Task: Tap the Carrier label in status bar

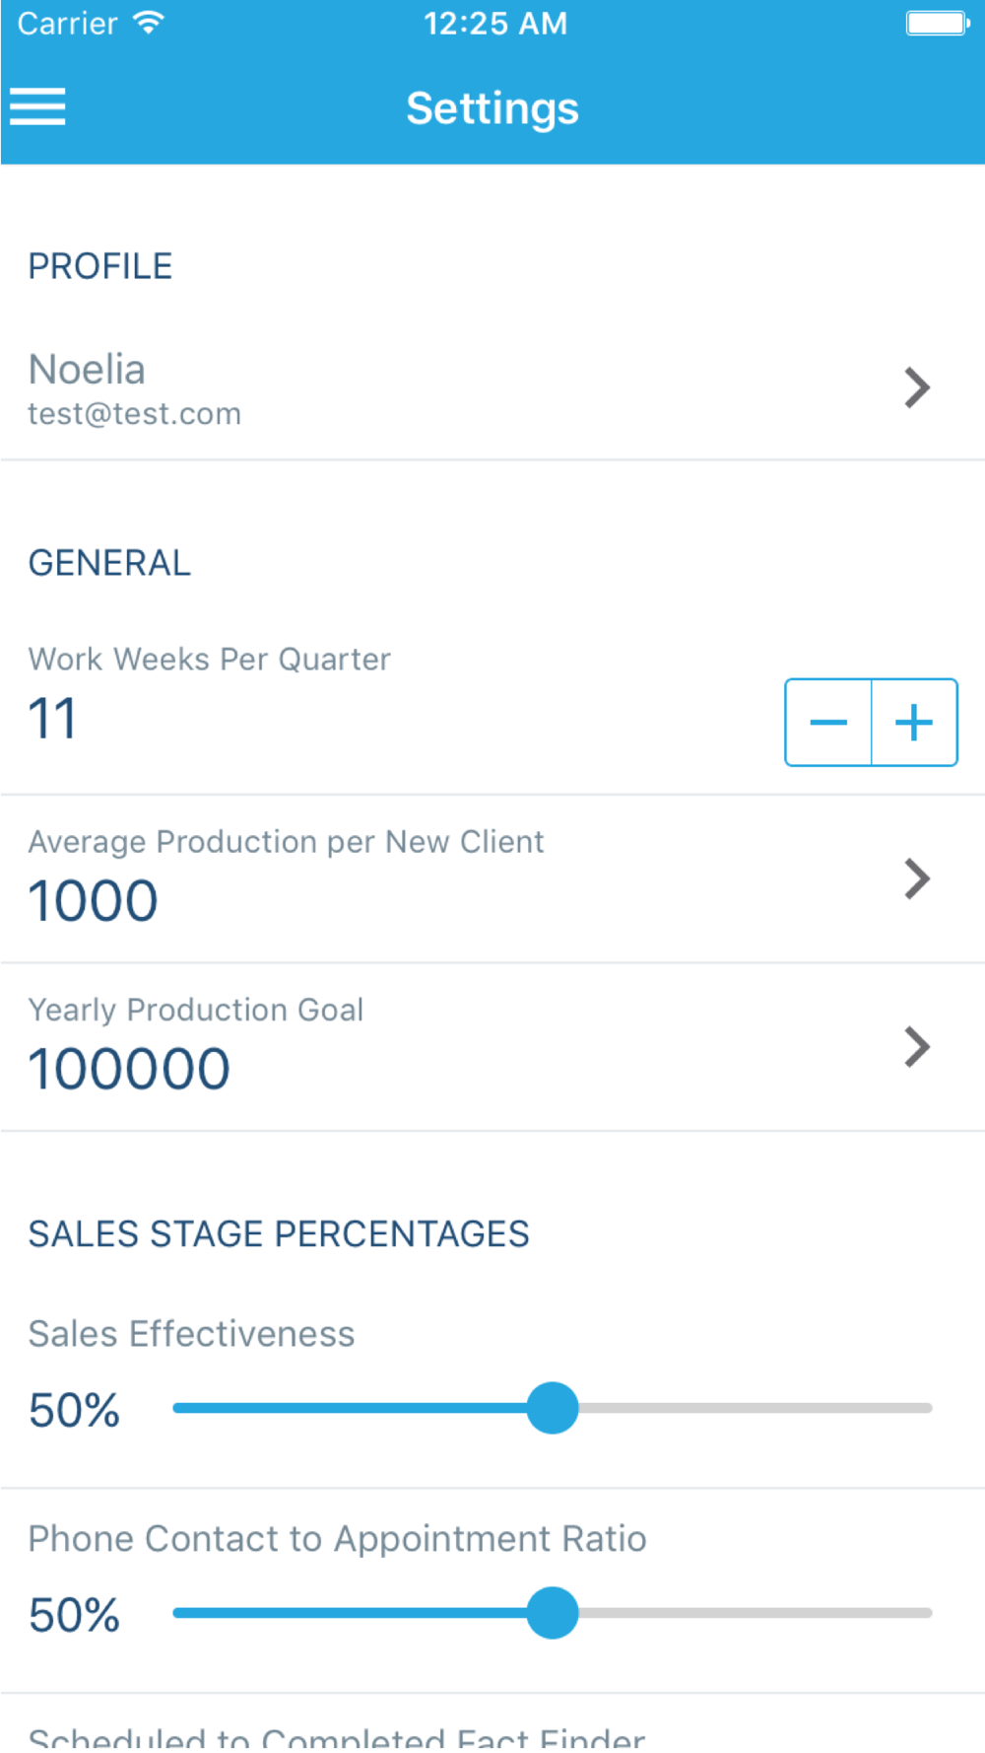Action: (x=67, y=23)
